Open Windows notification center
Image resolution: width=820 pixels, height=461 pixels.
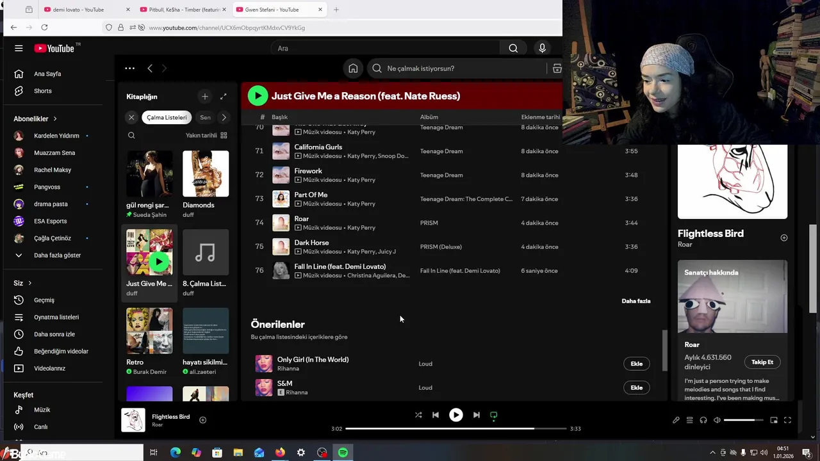click(x=807, y=453)
